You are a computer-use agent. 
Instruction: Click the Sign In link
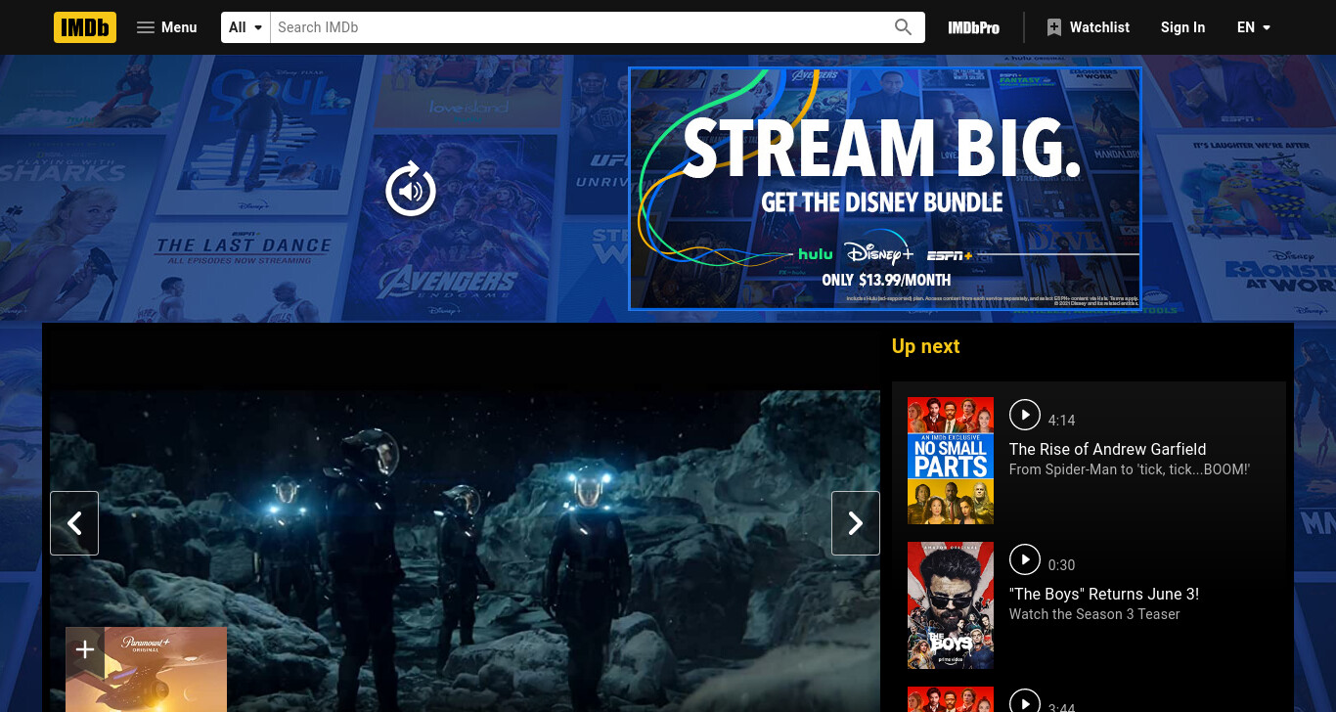pyautogui.click(x=1182, y=27)
